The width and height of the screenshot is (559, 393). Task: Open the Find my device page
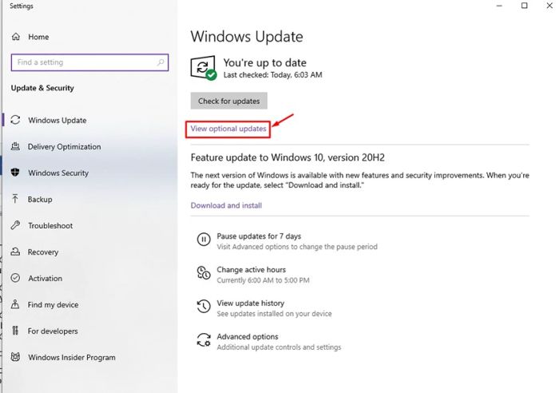pos(54,305)
